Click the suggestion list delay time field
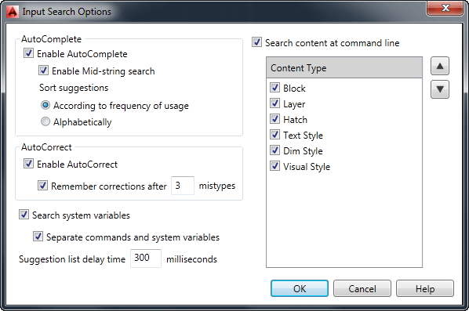Screen dimensions: 469x311 (146, 258)
